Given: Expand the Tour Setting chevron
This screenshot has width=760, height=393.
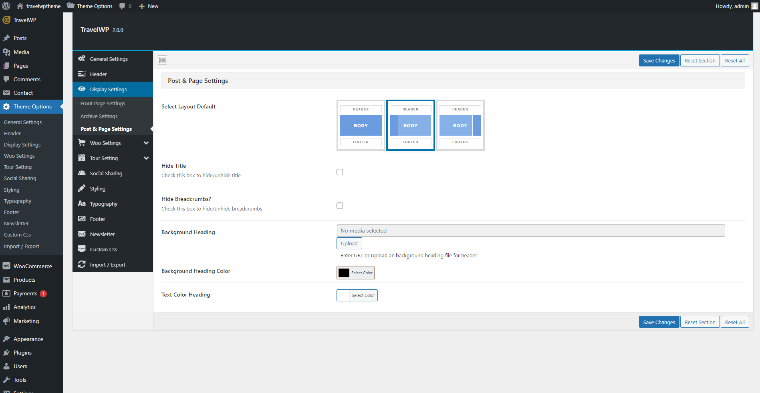Looking at the screenshot, I should 146,158.
